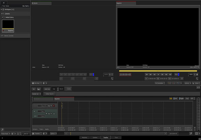Switch to the Conform tab
The height and width of the screenshot is (140, 201).
click(x=95, y=137)
